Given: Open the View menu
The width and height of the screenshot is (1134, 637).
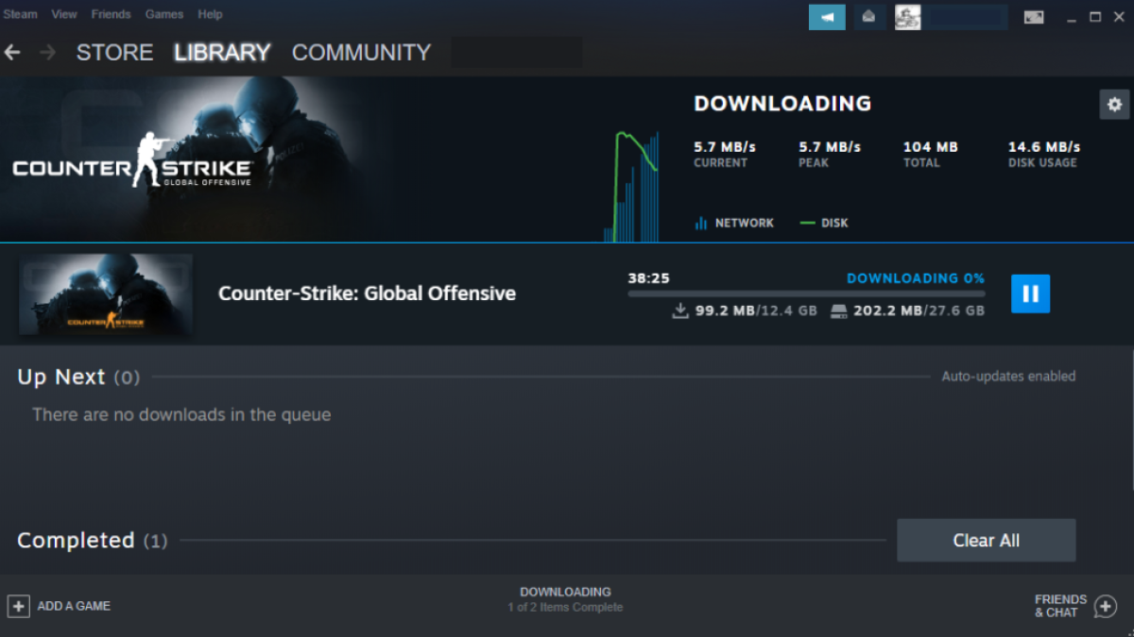Looking at the screenshot, I should 64,14.
